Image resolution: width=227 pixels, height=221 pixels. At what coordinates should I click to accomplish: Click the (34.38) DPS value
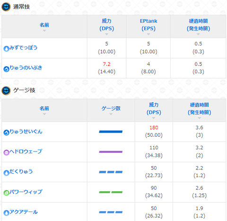click(154, 155)
